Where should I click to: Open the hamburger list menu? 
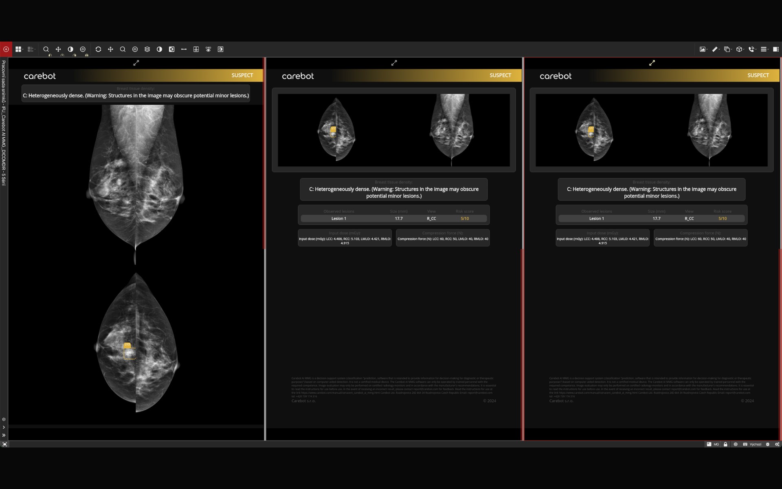[x=764, y=49]
